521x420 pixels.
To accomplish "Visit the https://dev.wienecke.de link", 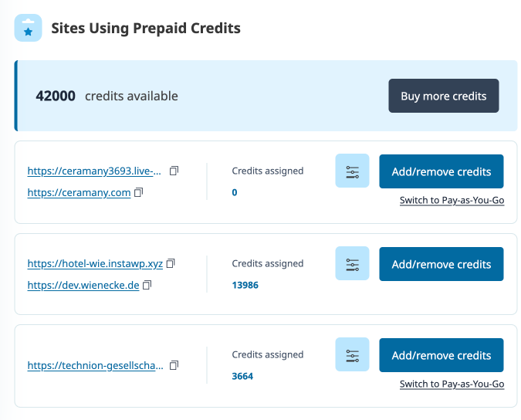I will click(83, 285).
